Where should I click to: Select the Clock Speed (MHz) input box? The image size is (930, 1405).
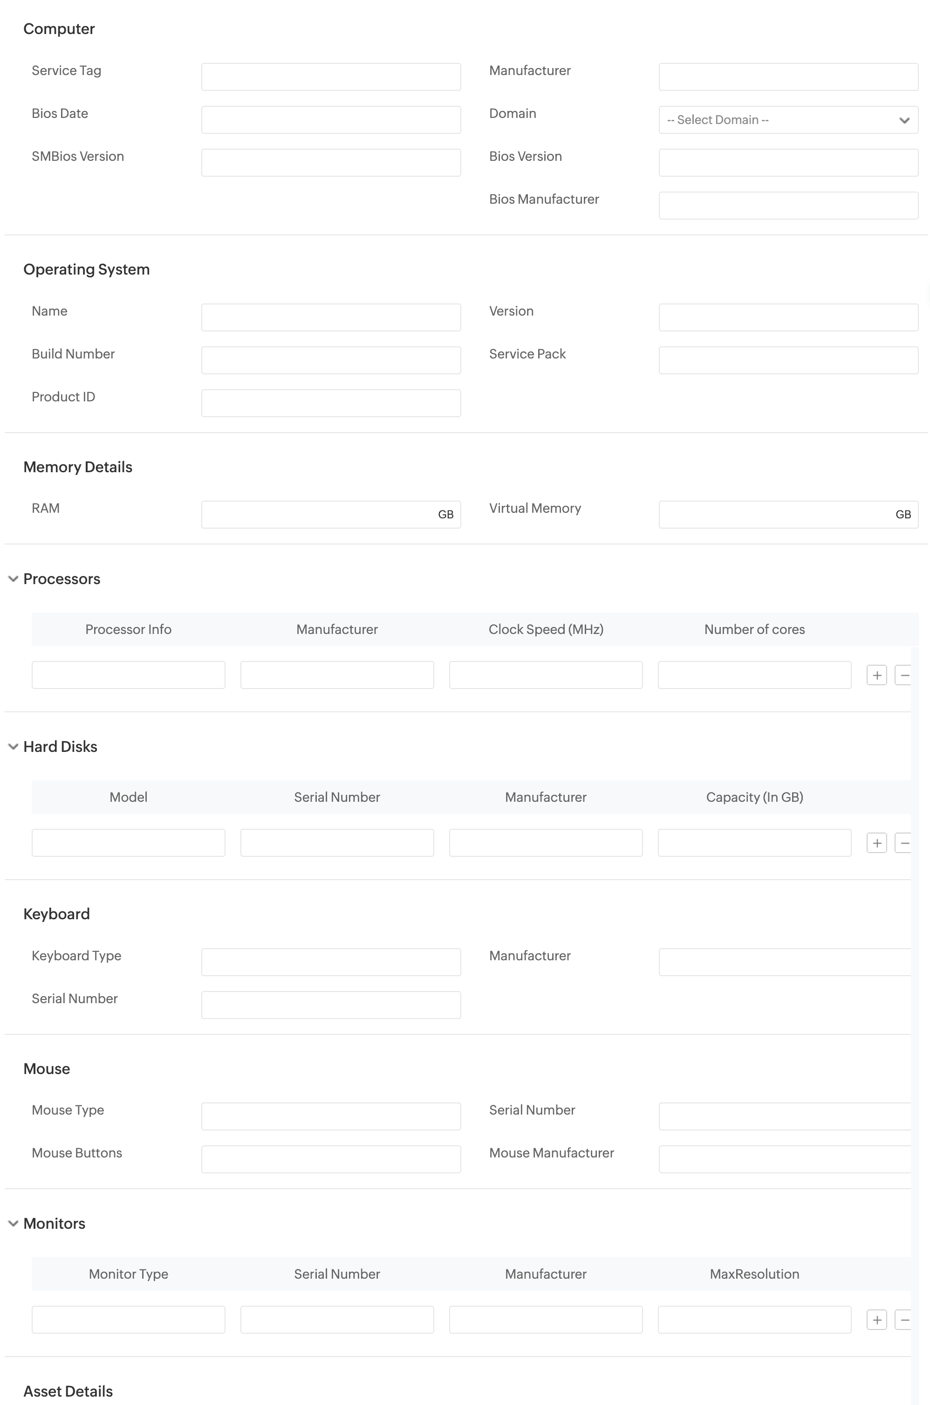(546, 675)
